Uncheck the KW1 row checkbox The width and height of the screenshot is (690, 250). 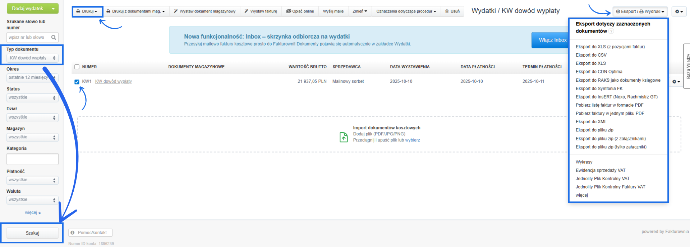coord(77,82)
